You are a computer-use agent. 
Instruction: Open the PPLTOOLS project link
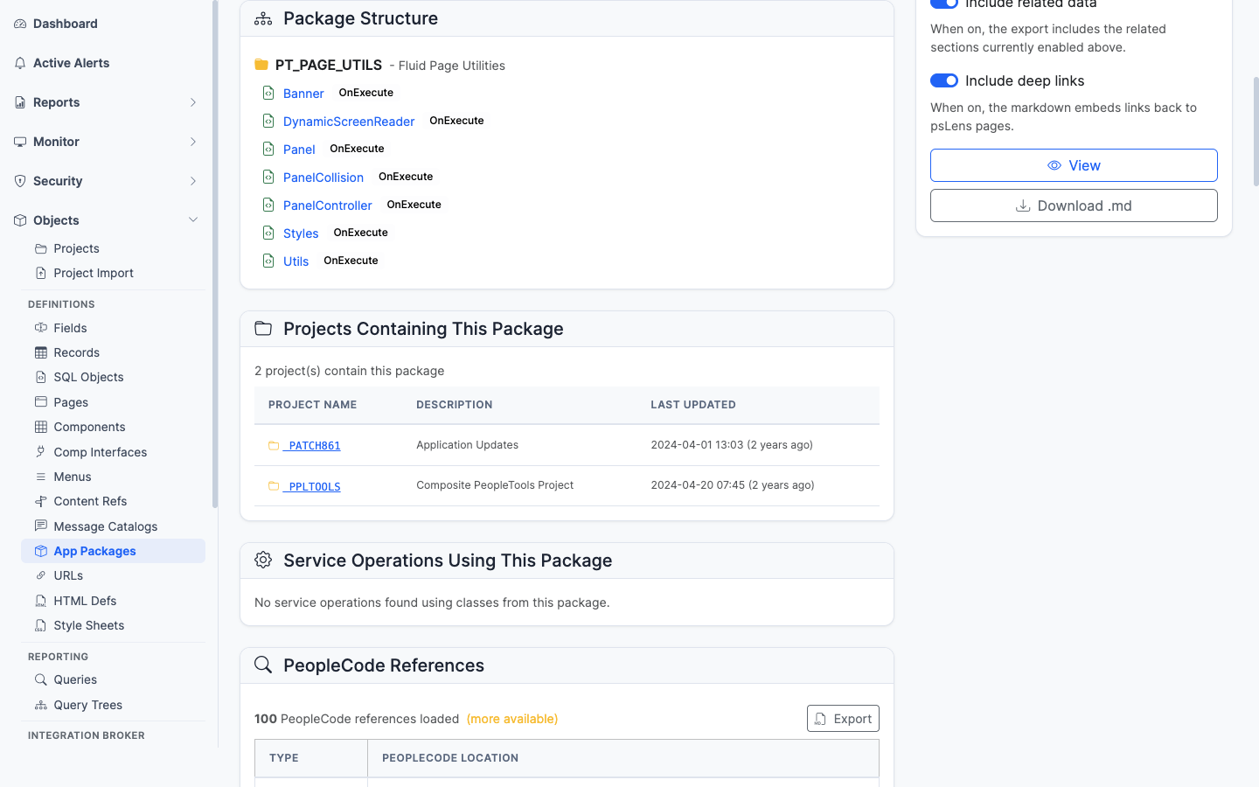coord(312,487)
